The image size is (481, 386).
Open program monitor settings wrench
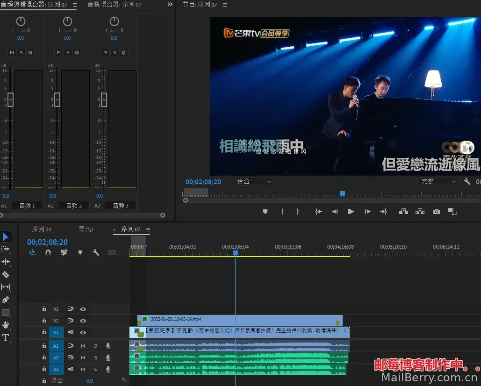[x=467, y=181]
